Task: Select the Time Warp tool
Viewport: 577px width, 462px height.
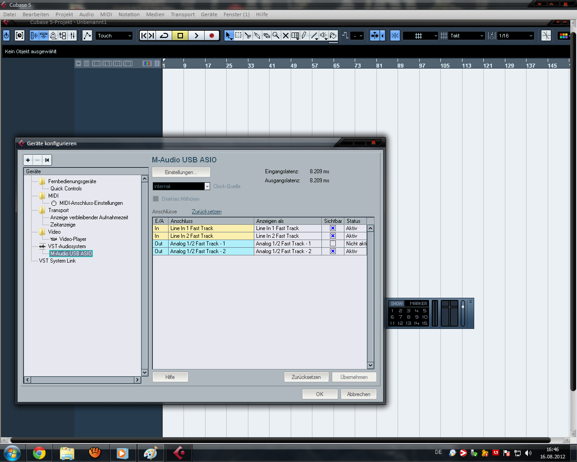Action: 295,36
